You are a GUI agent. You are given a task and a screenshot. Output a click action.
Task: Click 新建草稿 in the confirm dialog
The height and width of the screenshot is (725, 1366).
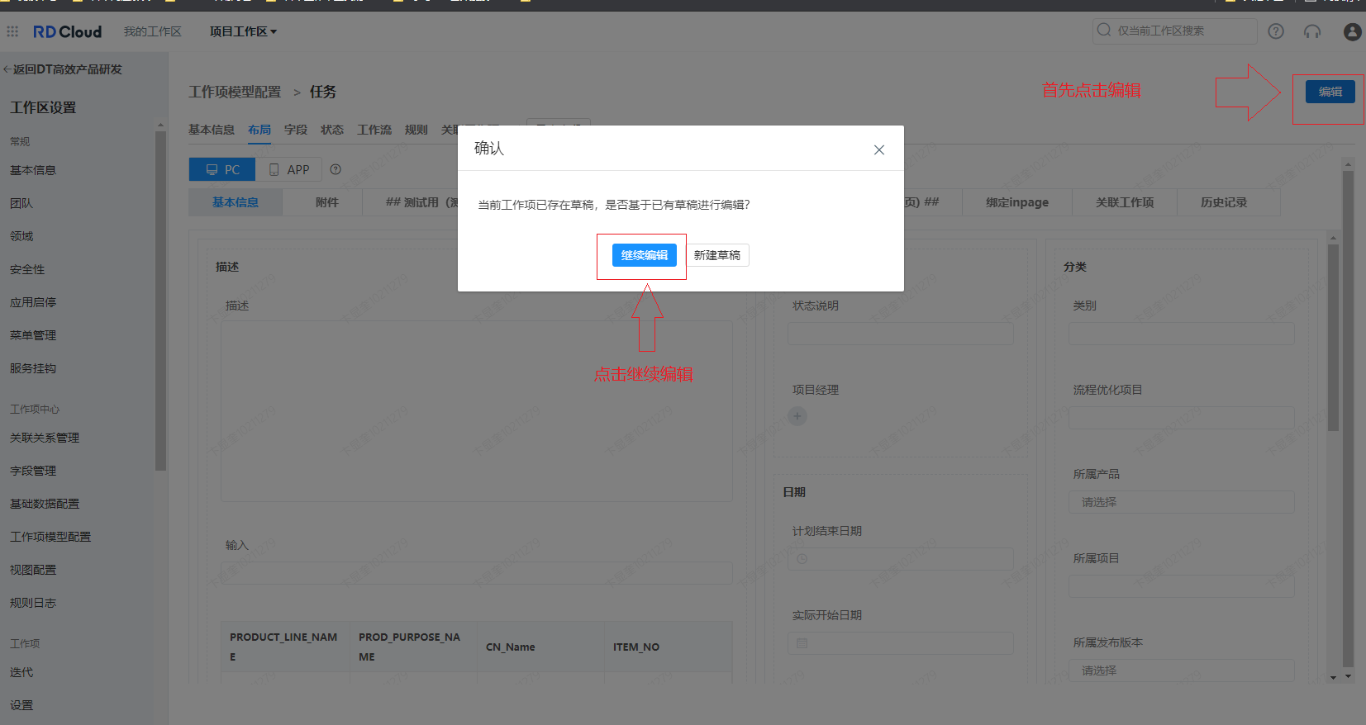[x=717, y=255]
